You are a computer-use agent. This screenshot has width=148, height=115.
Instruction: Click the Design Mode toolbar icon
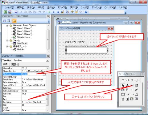tap(62, 12)
